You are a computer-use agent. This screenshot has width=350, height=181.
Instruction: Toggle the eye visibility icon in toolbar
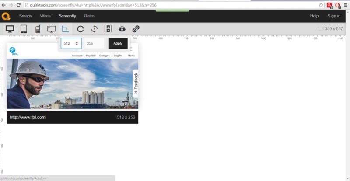122,29
